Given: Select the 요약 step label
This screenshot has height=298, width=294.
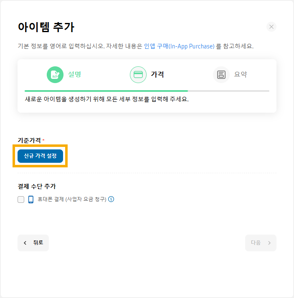Looking at the screenshot, I should pos(241,74).
